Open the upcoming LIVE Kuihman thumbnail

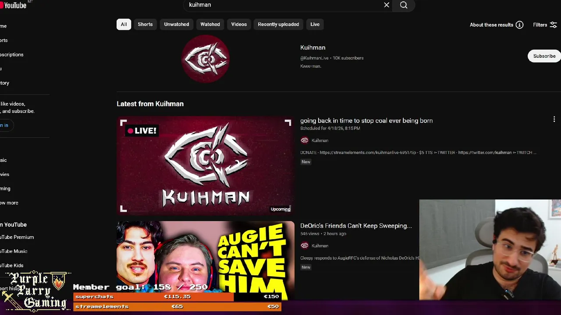click(x=206, y=165)
